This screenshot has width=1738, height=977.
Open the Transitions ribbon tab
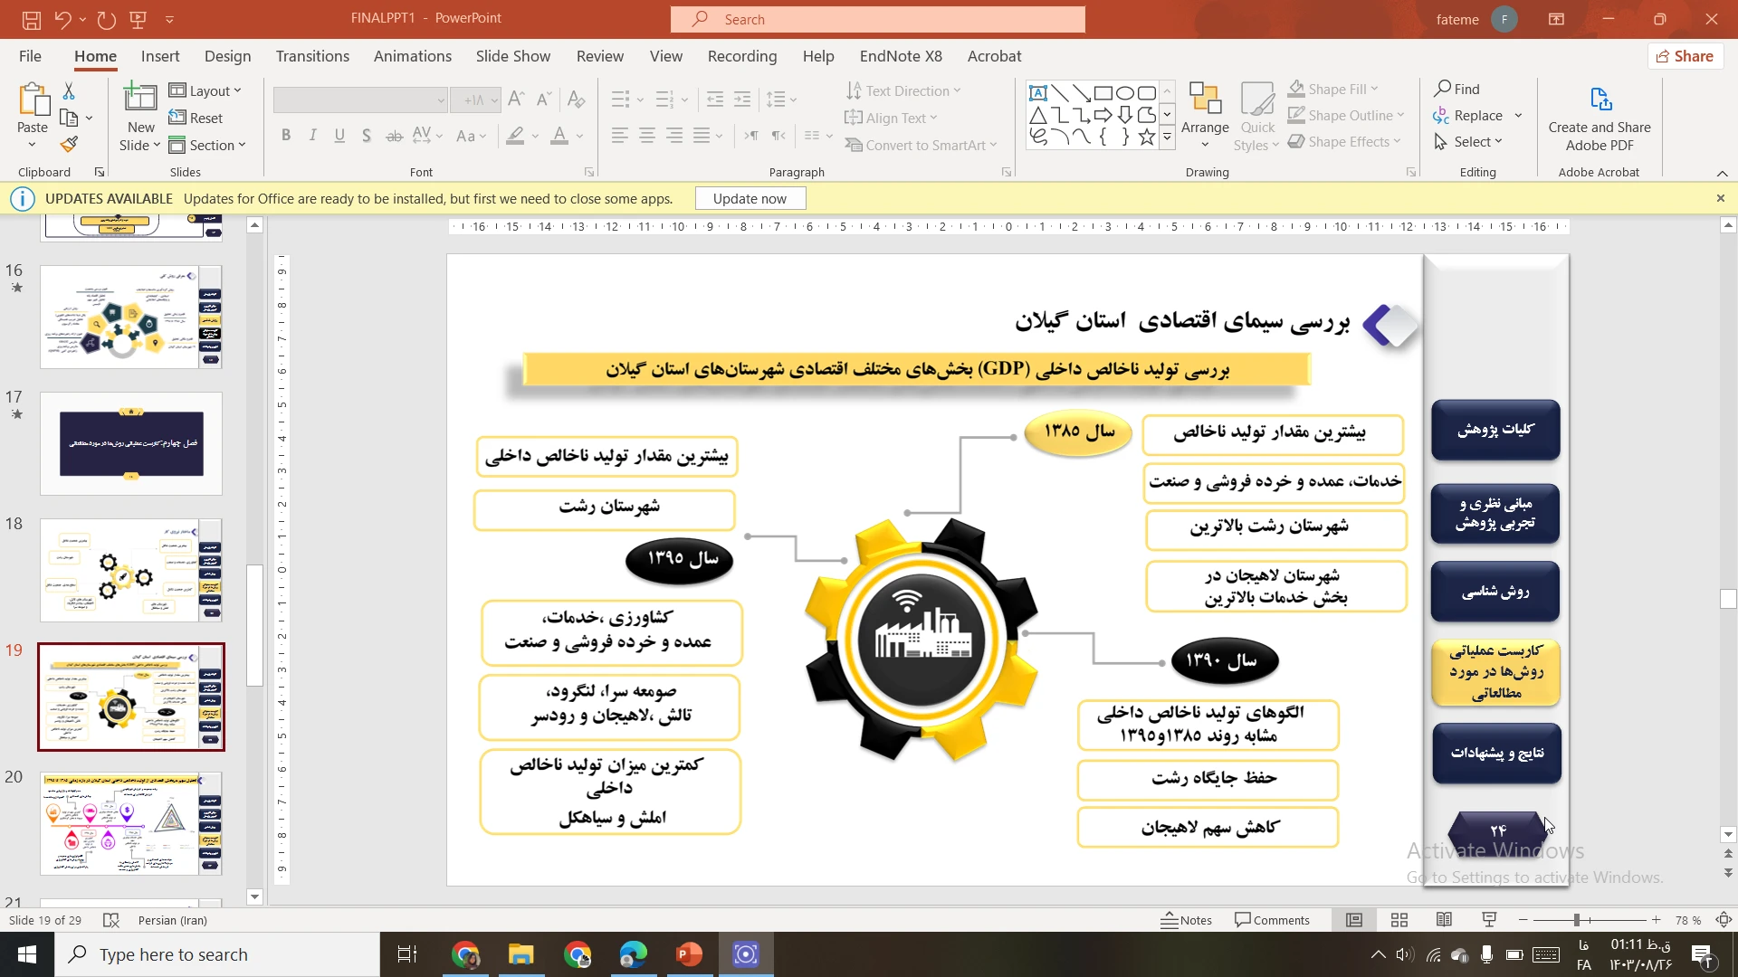click(312, 56)
